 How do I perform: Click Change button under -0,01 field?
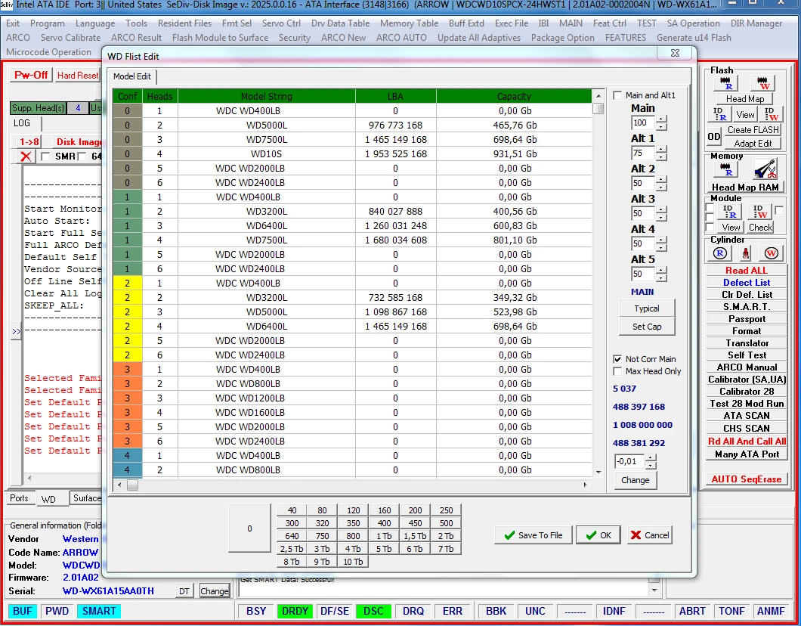[x=635, y=480]
